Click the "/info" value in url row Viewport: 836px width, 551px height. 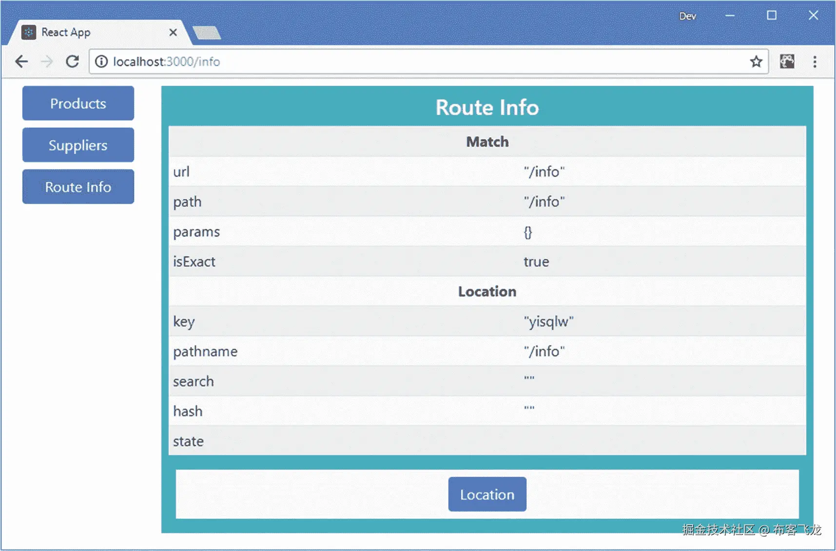[544, 171]
